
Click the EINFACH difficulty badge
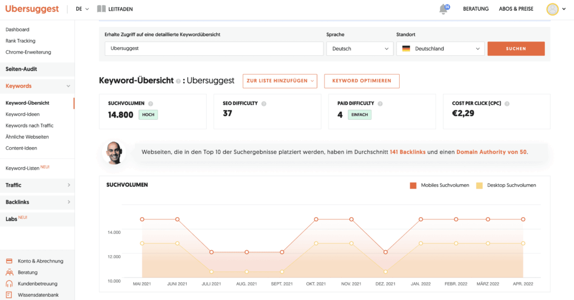359,115
